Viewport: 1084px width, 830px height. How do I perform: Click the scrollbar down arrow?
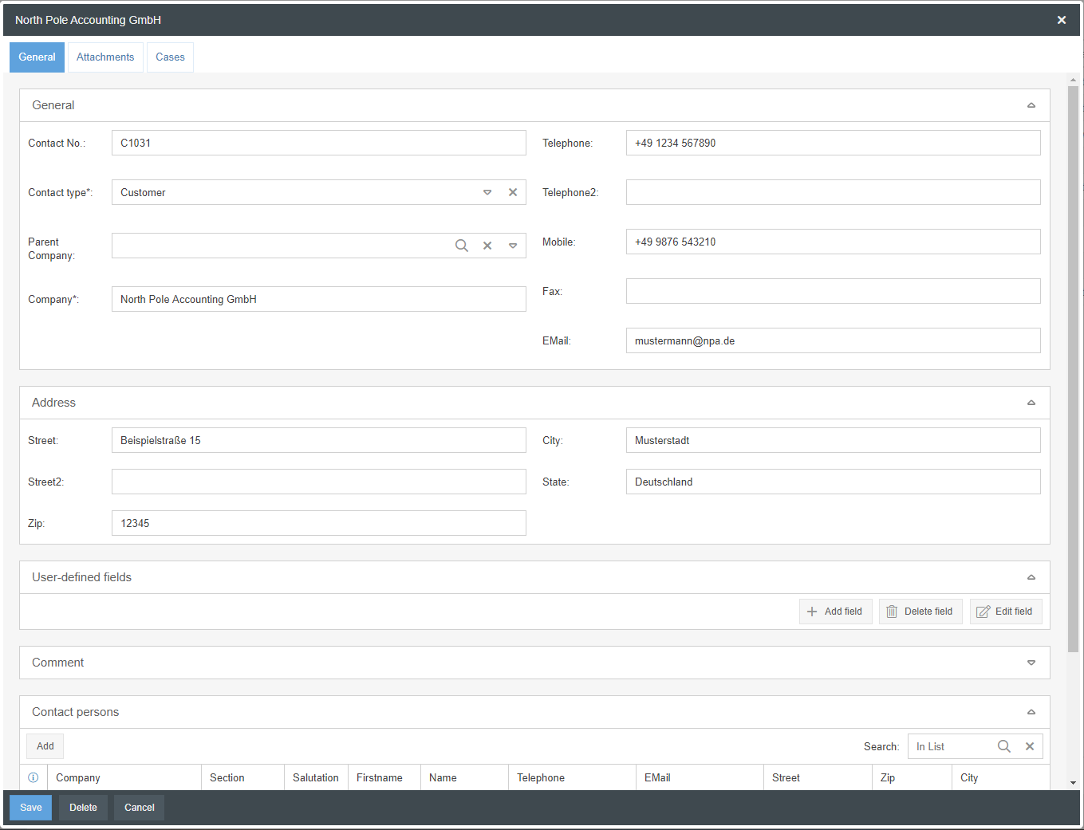coord(1073,783)
